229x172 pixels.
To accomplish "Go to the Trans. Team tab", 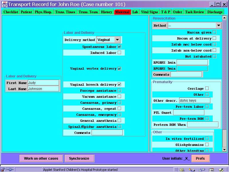I will (x=88, y=12).
